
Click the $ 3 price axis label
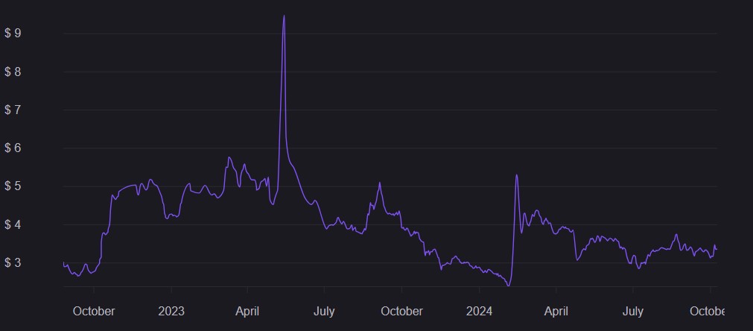point(11,262)
